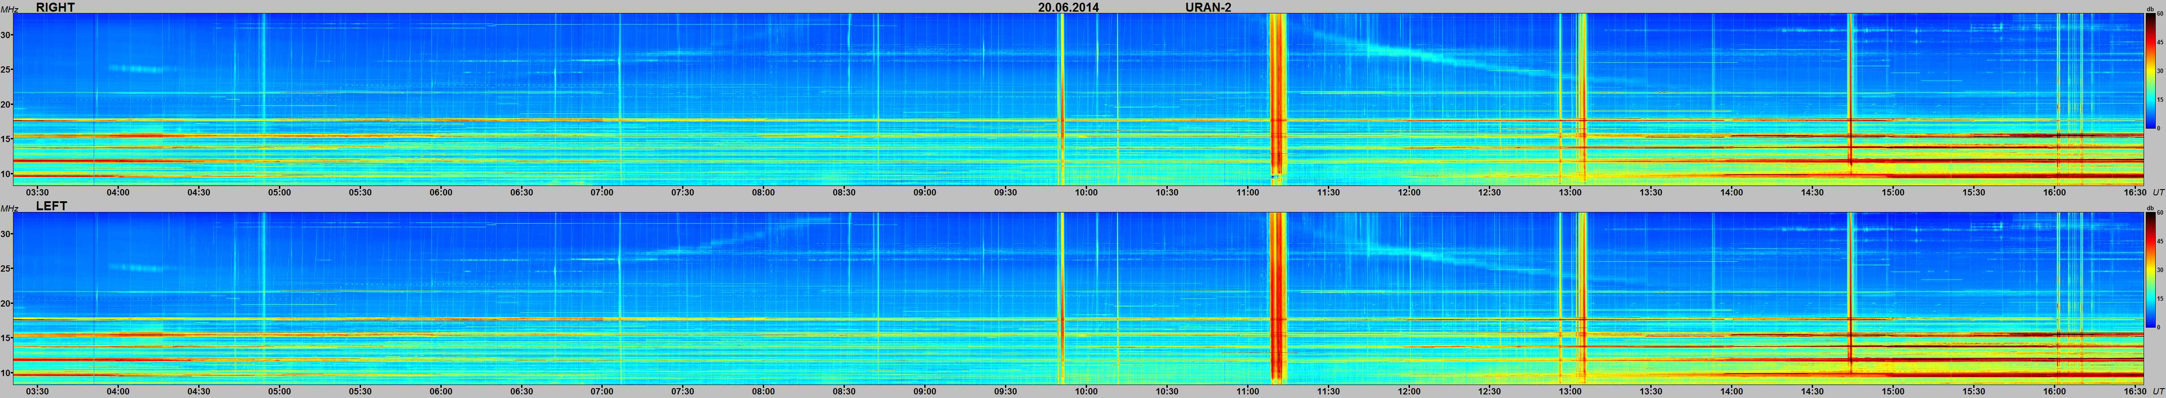Click the 09:00 tick label under the LEFT panel

tap(925, 391)
